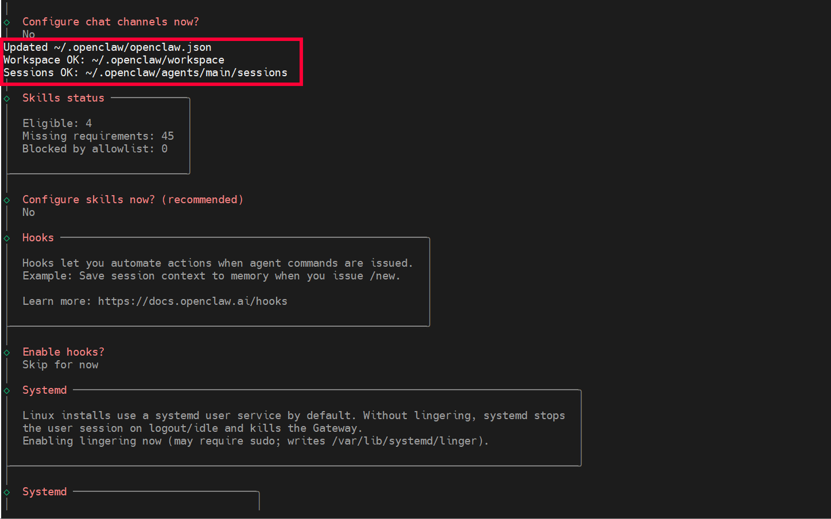Click the diamond icon beside the first Systemd section
This screenshot has height=519, width=831.
(6, 390)
